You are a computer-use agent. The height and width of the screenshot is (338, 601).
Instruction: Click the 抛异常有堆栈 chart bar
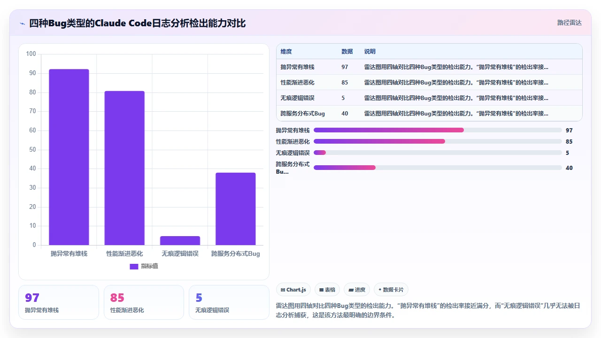pyautogui.click(x=69, y=157)
